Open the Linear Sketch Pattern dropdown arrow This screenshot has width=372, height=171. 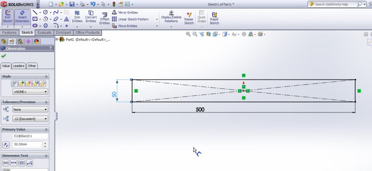pos(157,20)
